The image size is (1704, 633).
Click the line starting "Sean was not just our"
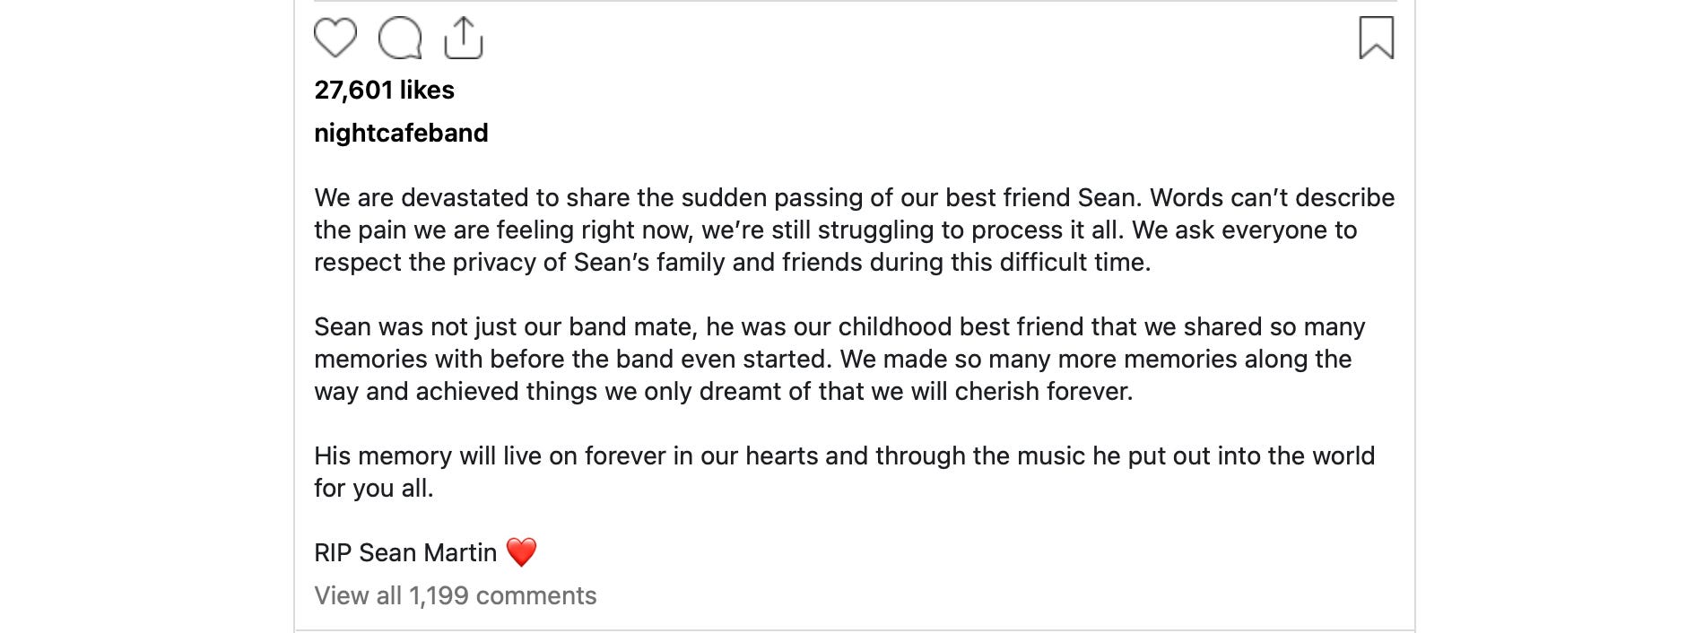pos(839,326)
